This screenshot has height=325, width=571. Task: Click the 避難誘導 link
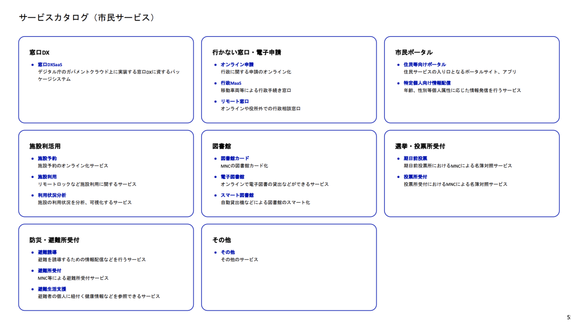47,252
